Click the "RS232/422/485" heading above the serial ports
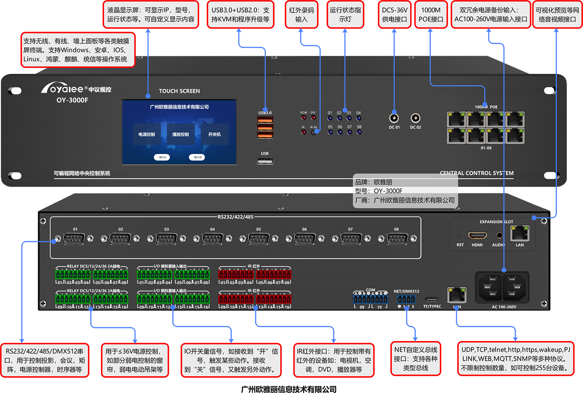This screenshot has height=393, width=583. (x=236, y=217)
